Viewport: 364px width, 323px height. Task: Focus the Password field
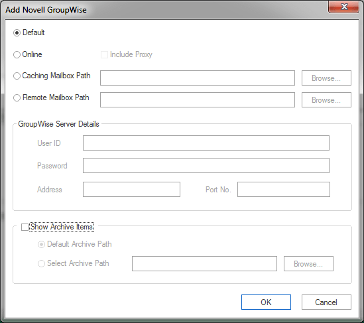point(206,166)
